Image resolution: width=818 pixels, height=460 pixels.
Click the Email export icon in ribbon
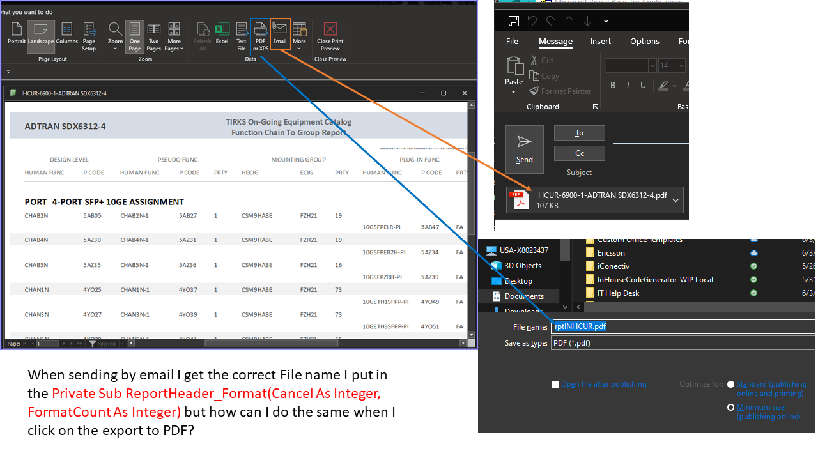click(x=280, y=33)
